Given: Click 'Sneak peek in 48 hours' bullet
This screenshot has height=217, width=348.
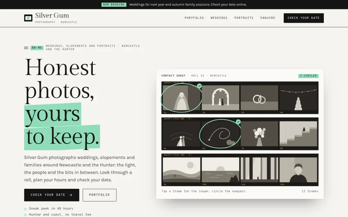Looking at the screenshot, I should (51, 209).
